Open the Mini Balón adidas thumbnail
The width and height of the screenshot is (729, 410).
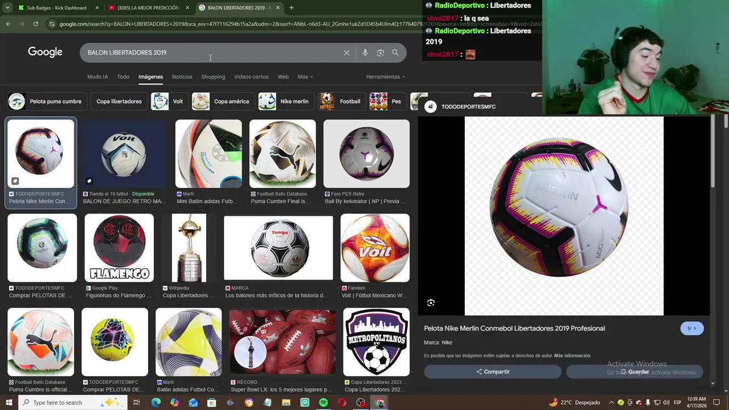208,154
